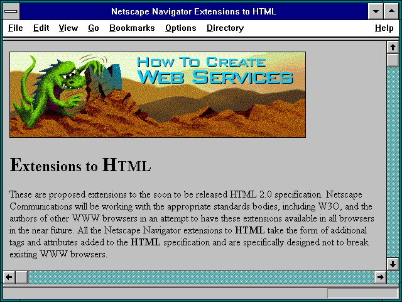Click the horizontal scrollbar track
Viewport: 402px width, 302px height.
click(x=201, y=277)
